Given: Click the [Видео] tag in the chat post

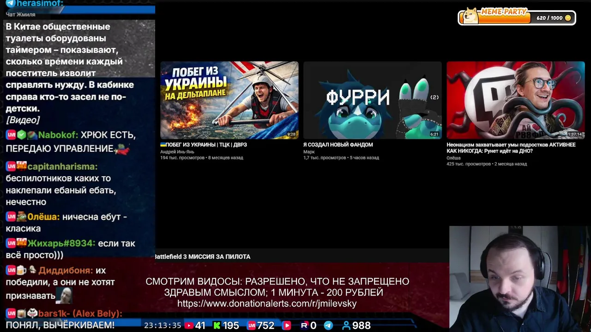Looking at the screenshot, I should (23, 120).
